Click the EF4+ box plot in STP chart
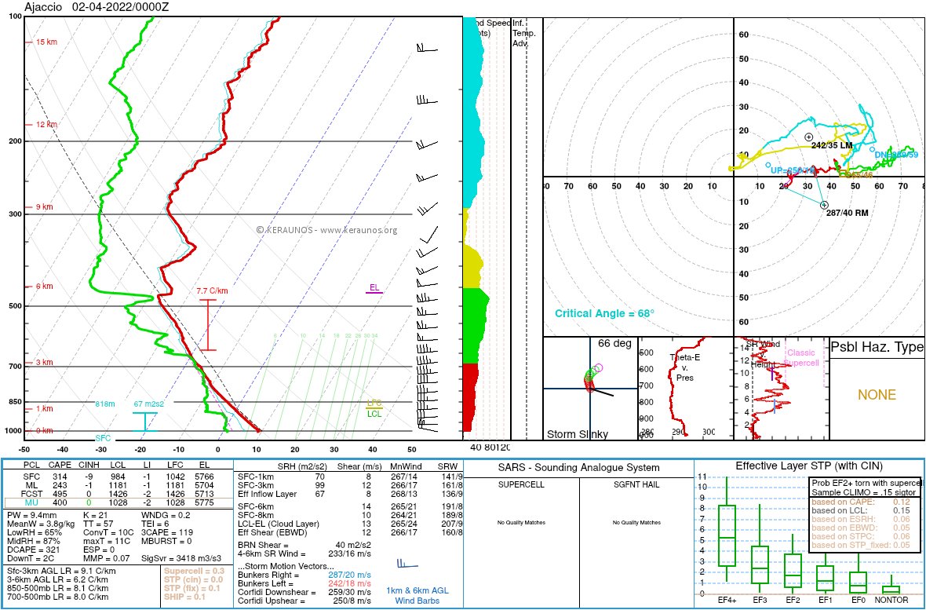Image resolution: width=926 pixels, height=610 pixels. (726, 534)
